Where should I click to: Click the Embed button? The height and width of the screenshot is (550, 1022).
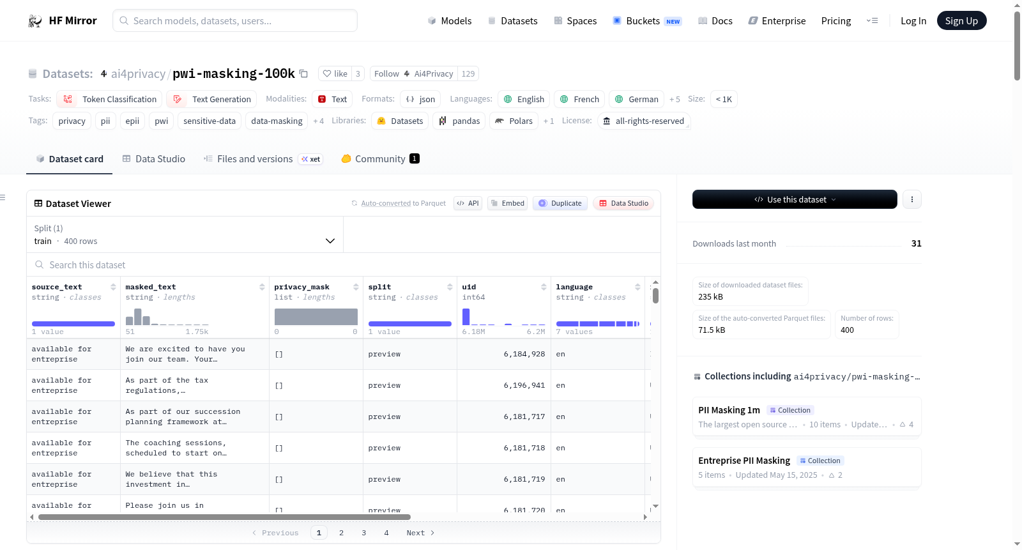507,204
